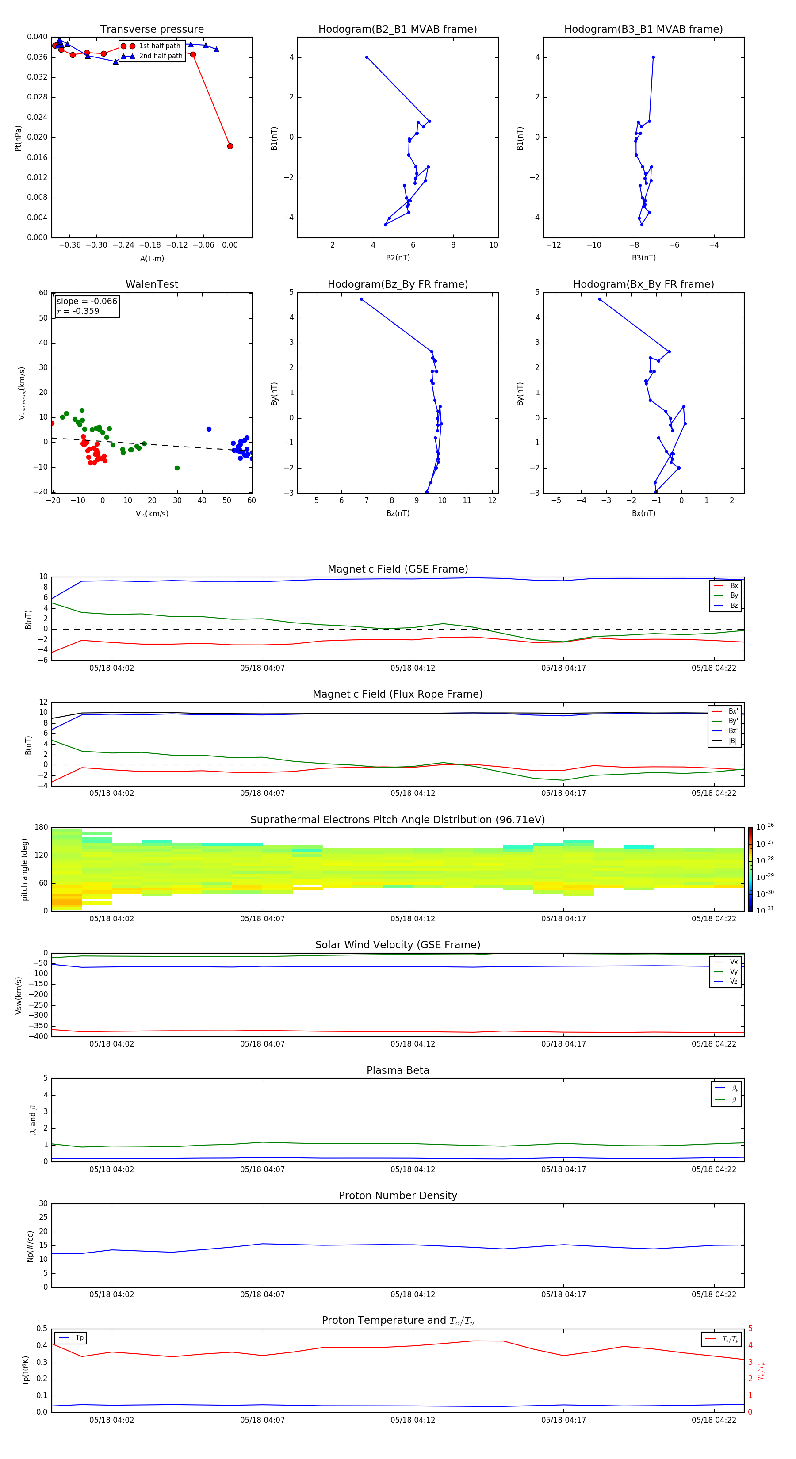Click the 'Hodogram(Bz_By FR frame)' title
Image resolution: width=796 pixels, height=1459 pixels.
398,284
